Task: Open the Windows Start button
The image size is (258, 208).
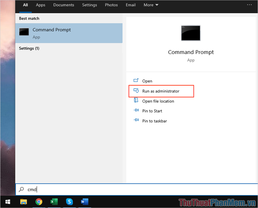Action: pyautogui.click(x=8, y=202)
